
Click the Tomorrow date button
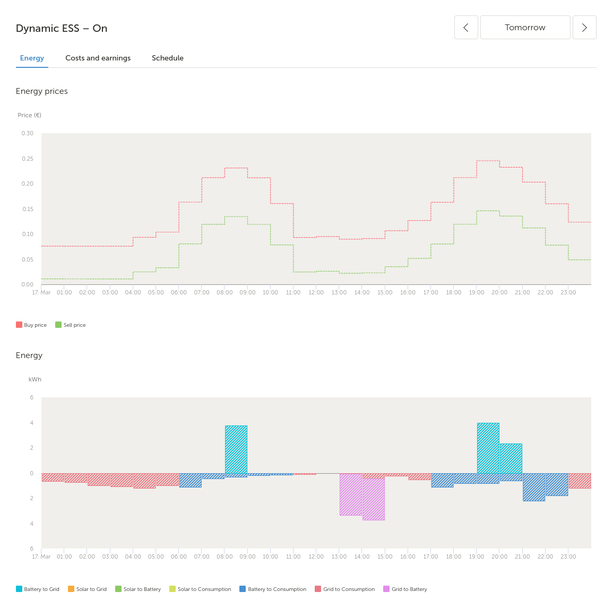pyautogui.click(x=525, y=28)
